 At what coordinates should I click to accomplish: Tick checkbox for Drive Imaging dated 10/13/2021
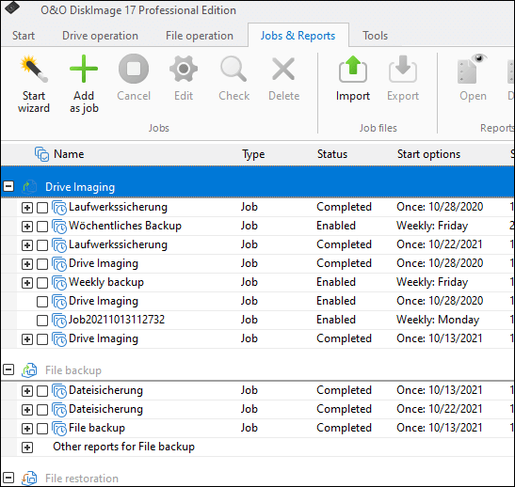[42, 339]
